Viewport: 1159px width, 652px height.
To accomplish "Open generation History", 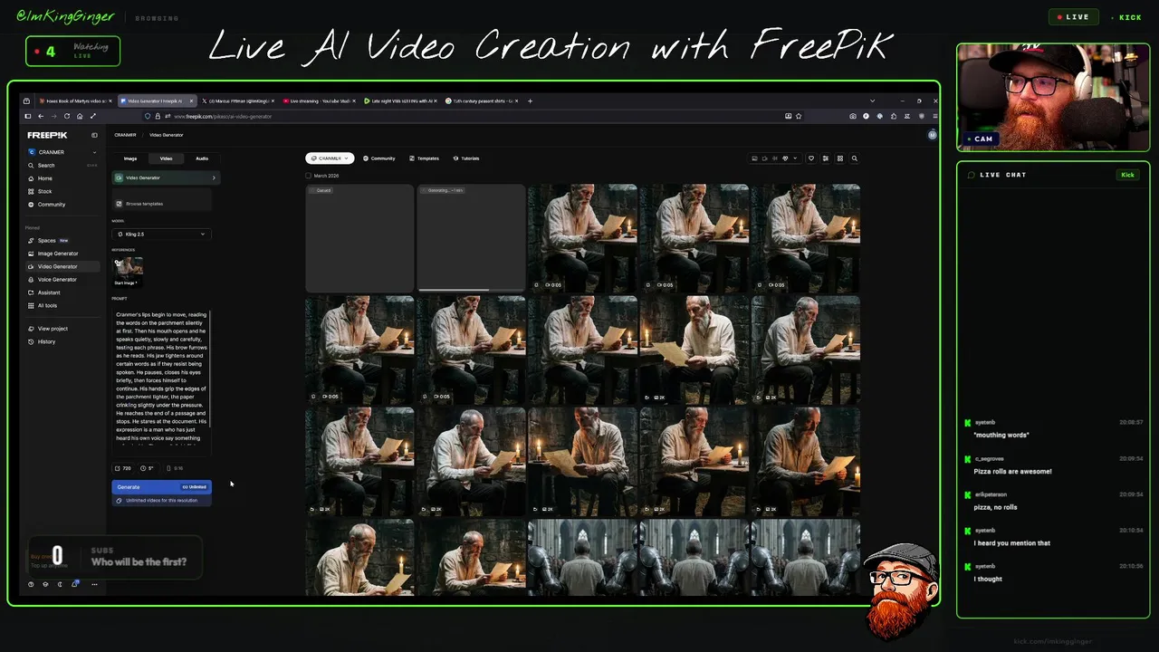I will [62, 341].
